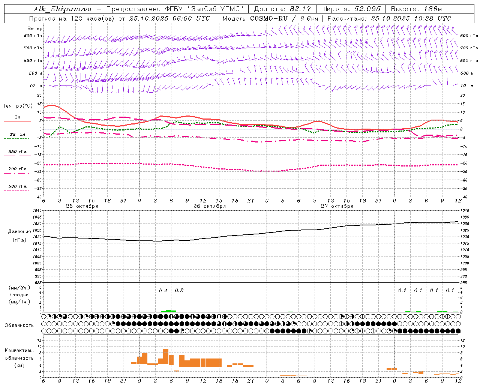Click the red solid 2м legend line sample
This screenshot has width=480, height=384.
coord(17,121)
